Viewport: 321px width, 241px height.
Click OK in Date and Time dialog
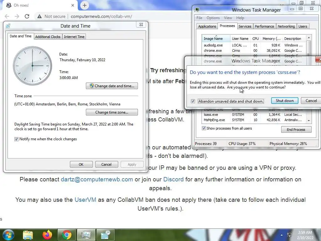point(81,164)
